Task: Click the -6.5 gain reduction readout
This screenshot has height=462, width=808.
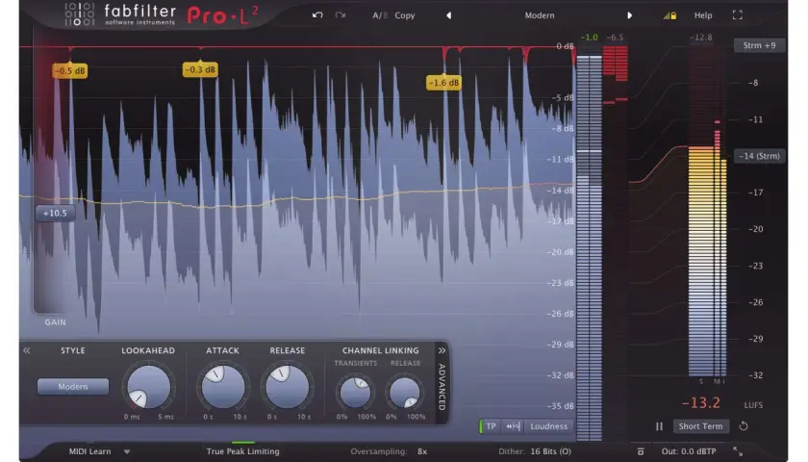Action: coord(615,38)
